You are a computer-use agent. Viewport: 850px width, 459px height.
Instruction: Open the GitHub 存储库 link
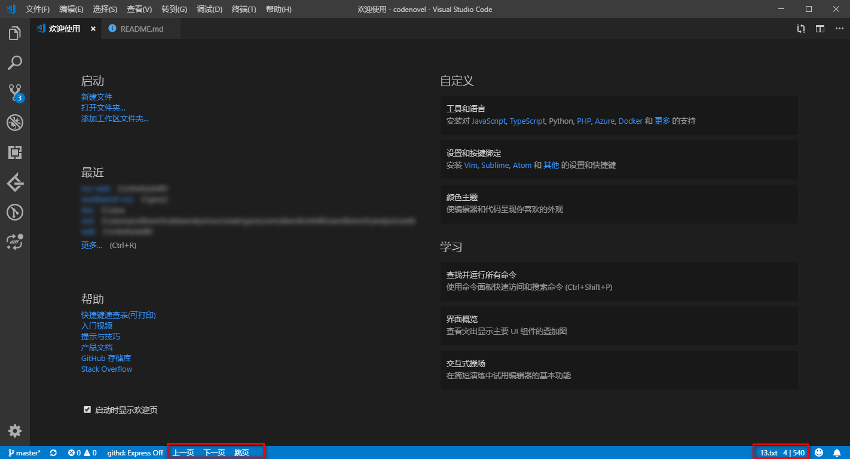pos(106,358)
